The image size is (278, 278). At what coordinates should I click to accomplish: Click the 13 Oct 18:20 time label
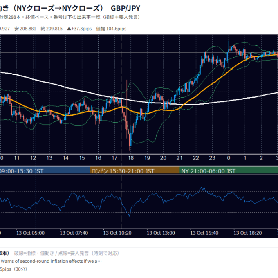[248, 233]
